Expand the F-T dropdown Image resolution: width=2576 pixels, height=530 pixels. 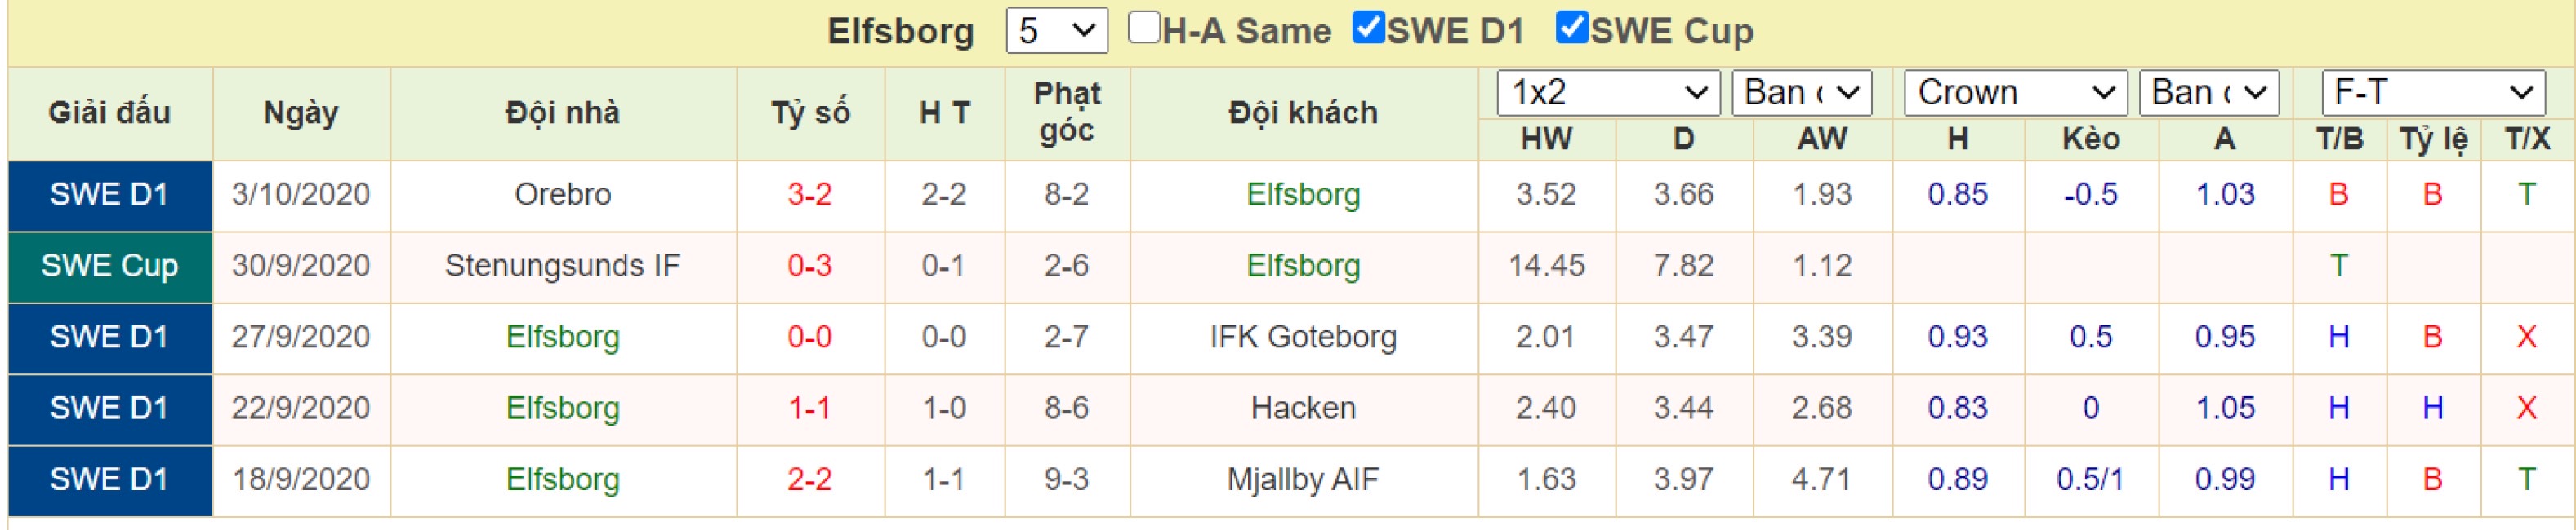[2433, 93]
